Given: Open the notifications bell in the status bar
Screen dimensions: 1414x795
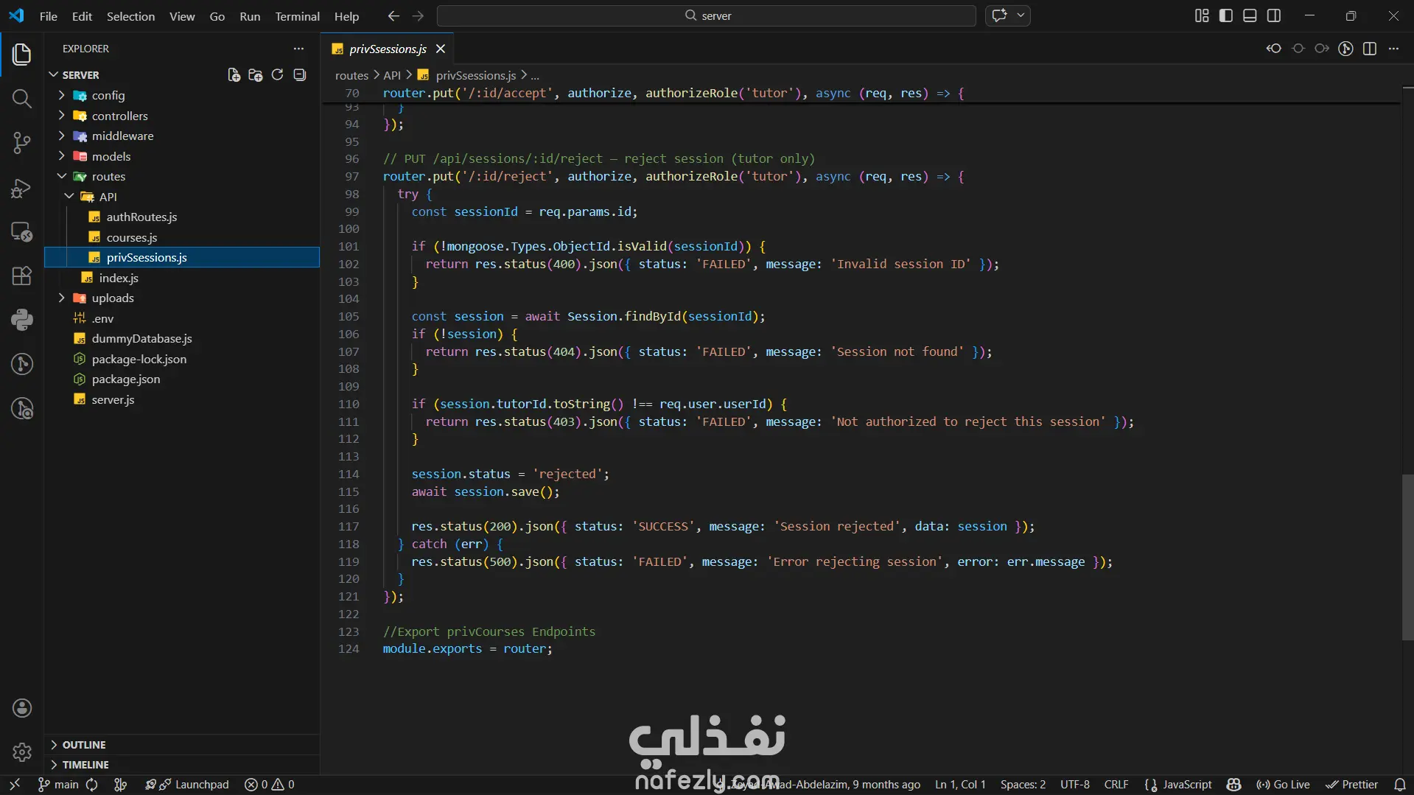Looking at the screenshot, I should [1400, 785].
